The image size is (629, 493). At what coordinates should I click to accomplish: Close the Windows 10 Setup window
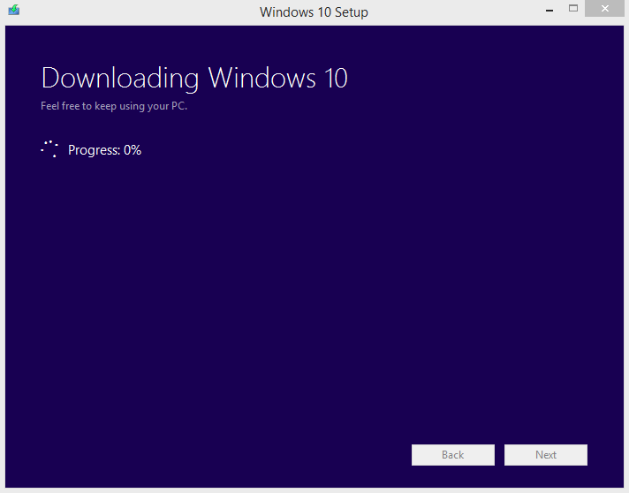[x=605, y=8]
